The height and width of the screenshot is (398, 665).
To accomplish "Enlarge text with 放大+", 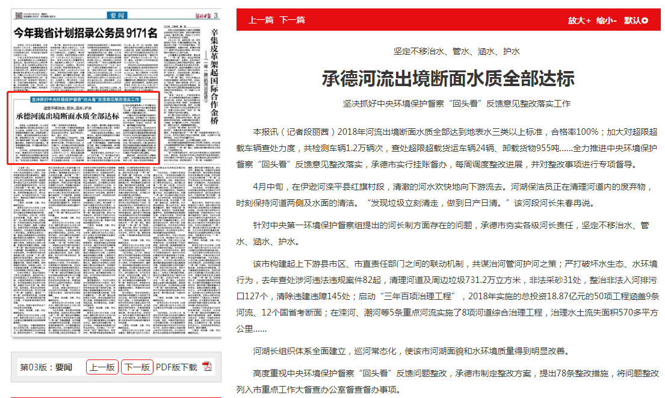I will click(579, 20).
